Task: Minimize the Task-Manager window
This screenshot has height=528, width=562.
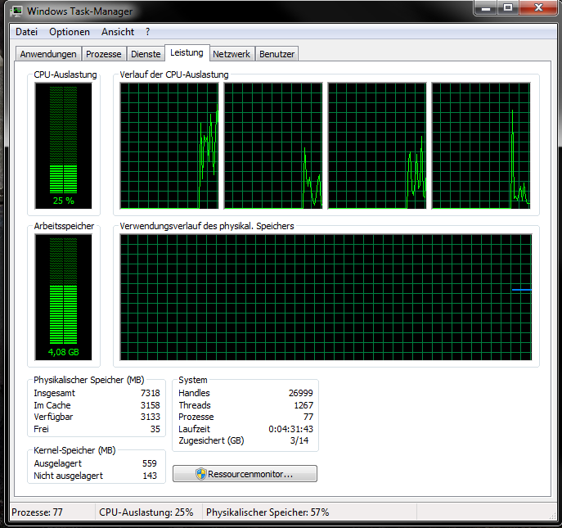Action: click(x=486, y=7)
